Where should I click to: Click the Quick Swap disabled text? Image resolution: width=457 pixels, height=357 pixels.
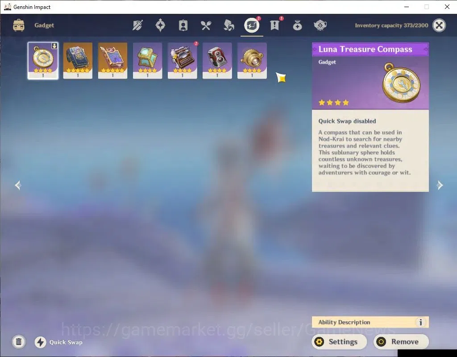coord(347,121)
